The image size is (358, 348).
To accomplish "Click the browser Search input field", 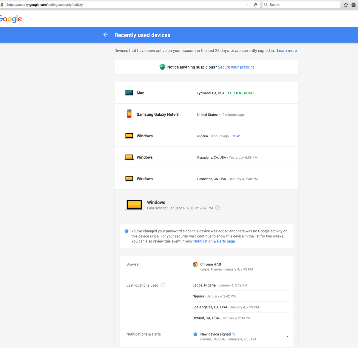I will (301, 5).
